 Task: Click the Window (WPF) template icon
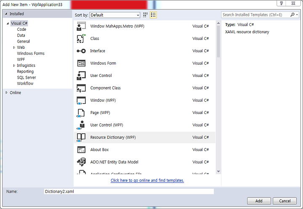[81, 101]
